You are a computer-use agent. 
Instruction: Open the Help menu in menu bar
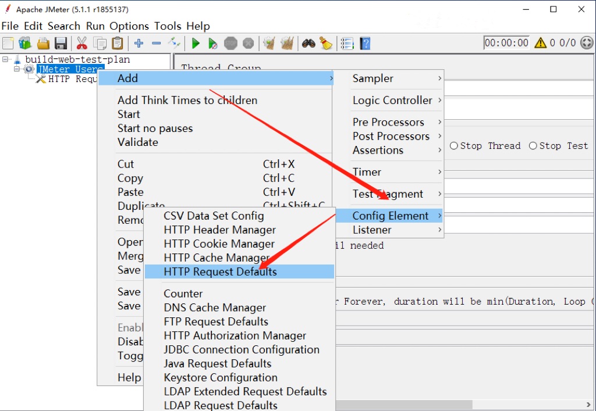tap(198, 26)
